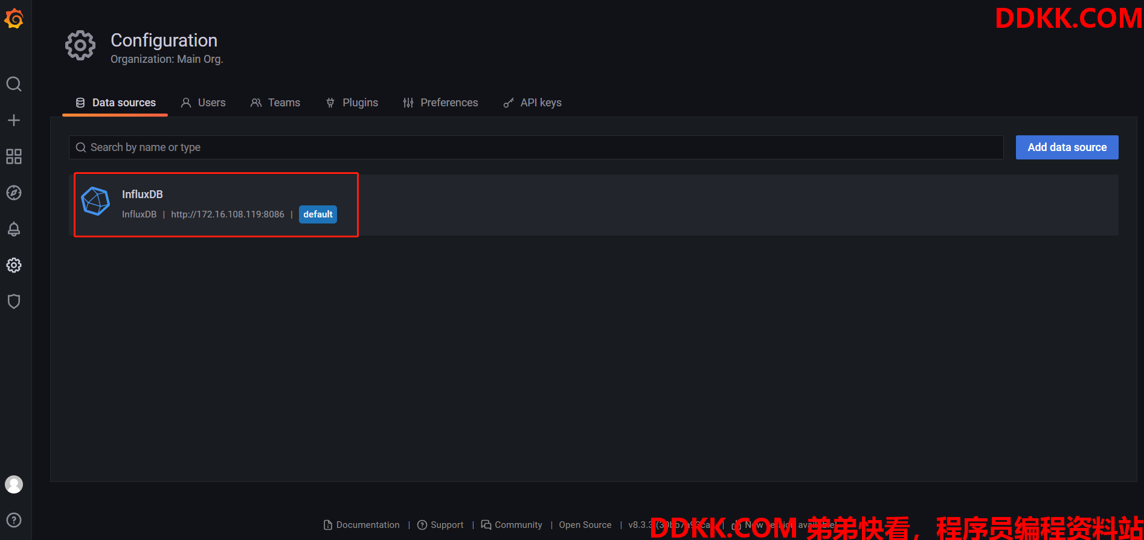The width and height of the screenshot is (1144, 540).
Task: Click the Add data source button
Action: [1067, 147]
